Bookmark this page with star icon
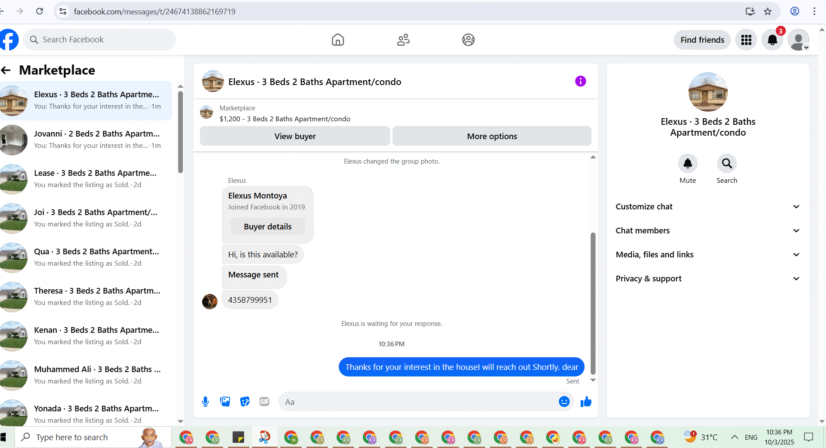The image size is (826, 448). point(768,11)
